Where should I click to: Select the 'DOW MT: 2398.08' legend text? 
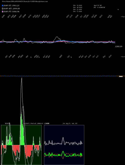[x=12, y=9]
